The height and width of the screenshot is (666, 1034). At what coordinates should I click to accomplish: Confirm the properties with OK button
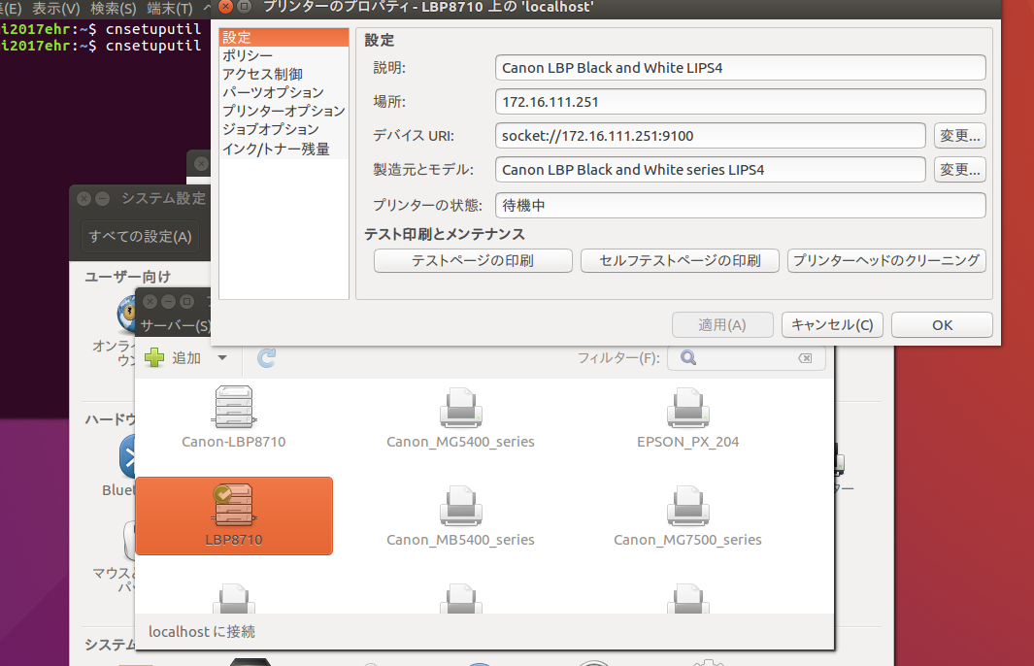coord(942,325)
